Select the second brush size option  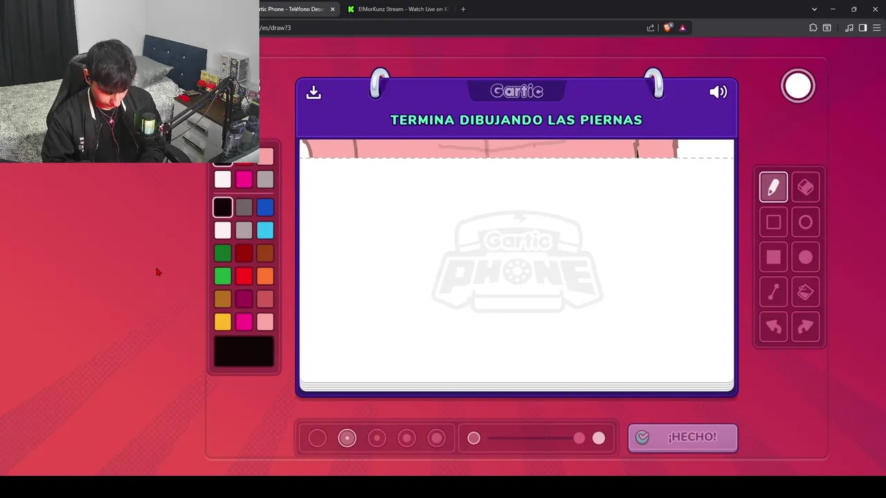347,438
